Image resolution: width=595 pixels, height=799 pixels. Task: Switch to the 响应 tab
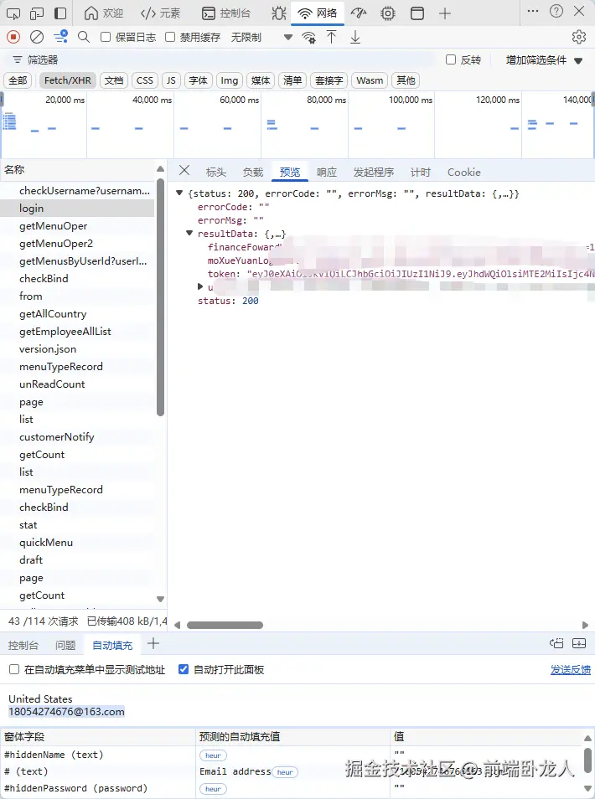tap(327, 173)
